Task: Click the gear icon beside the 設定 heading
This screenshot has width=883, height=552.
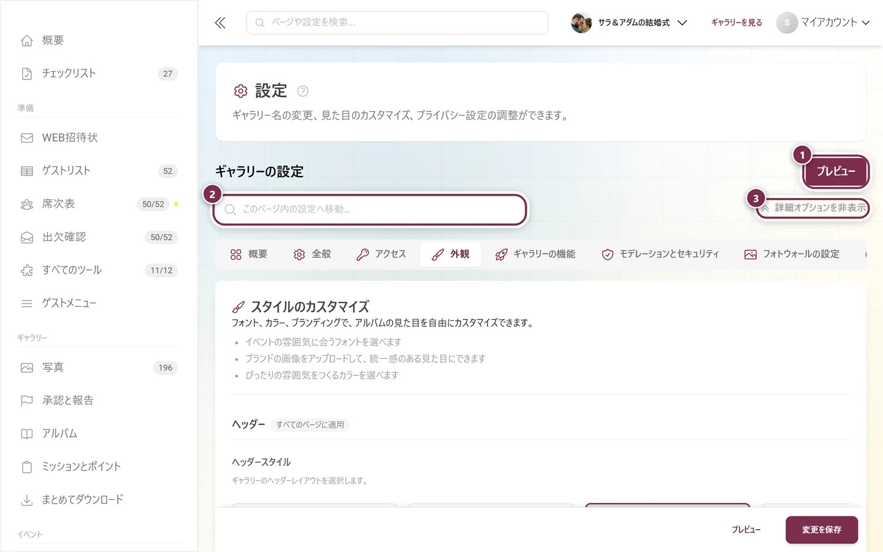Action: coord(240,91)
